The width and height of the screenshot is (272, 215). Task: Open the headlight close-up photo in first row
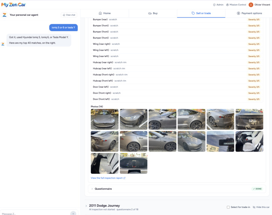click(x=134, y=119)
